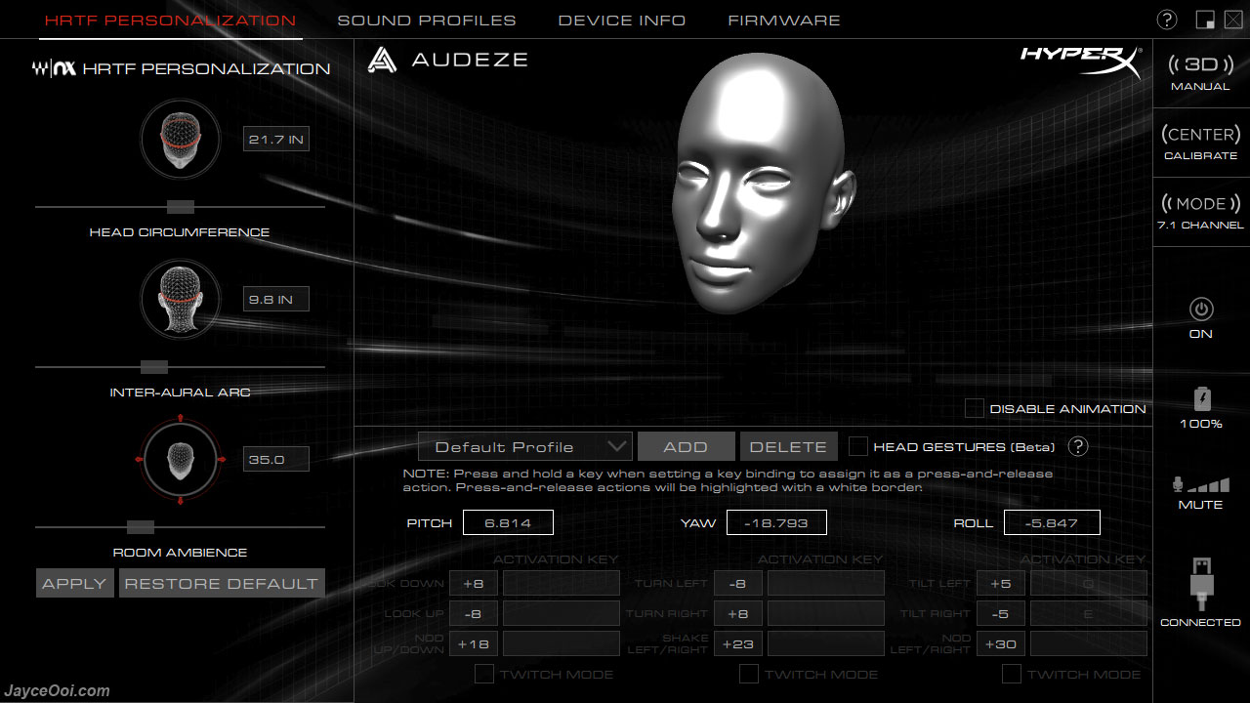Open the Device Info tab
The image size is (1250, 703).
(622, 20)
